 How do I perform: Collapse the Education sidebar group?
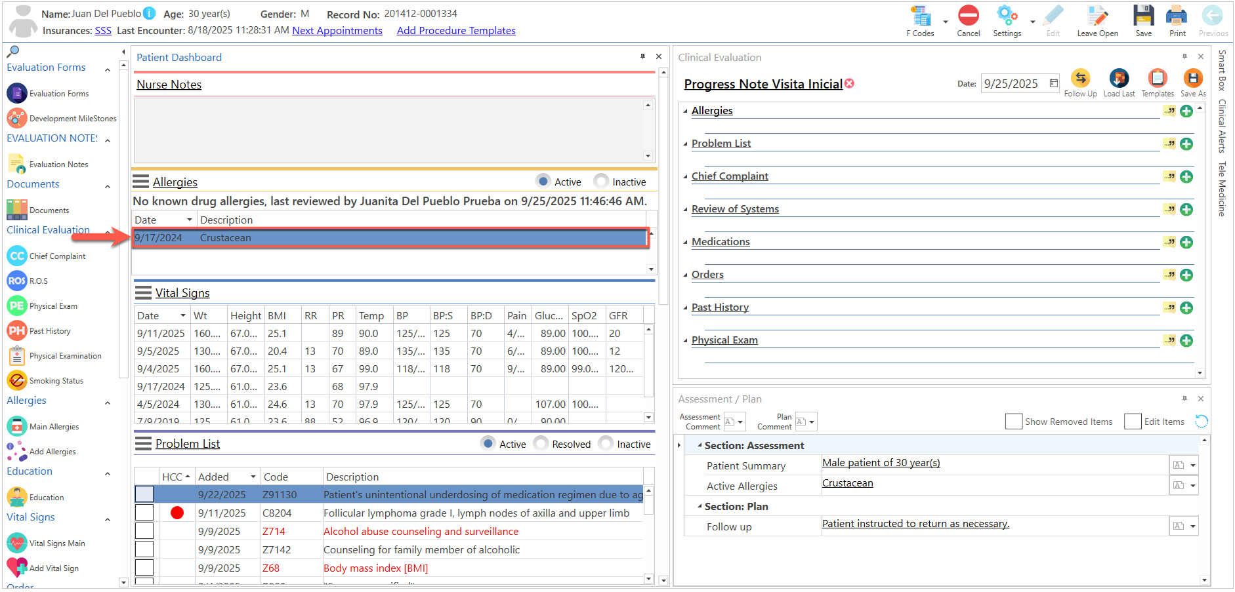tap(108, 473)
